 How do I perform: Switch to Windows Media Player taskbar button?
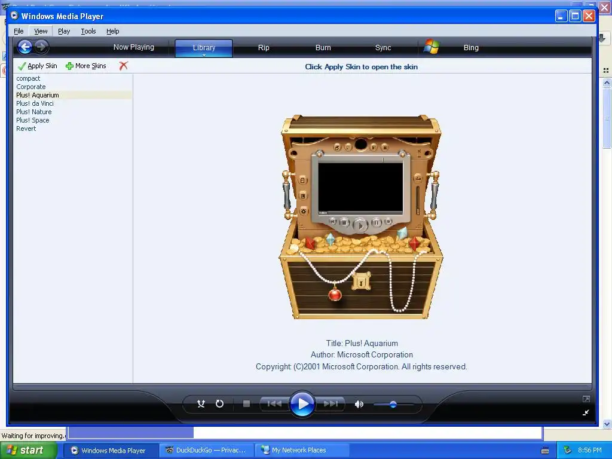tap(110, 451)
